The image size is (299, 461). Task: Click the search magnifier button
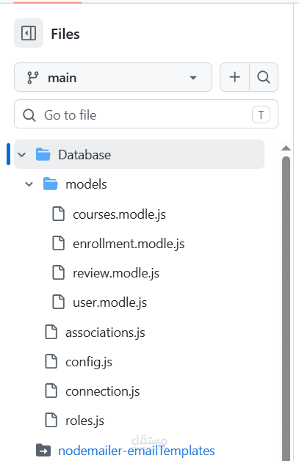tap(264, 77)
